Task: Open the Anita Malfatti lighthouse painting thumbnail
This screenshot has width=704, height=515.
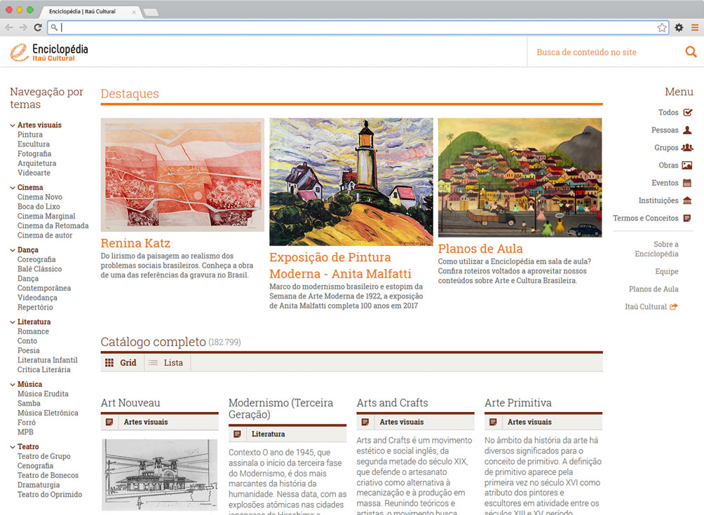Action: tap(351, 181)
